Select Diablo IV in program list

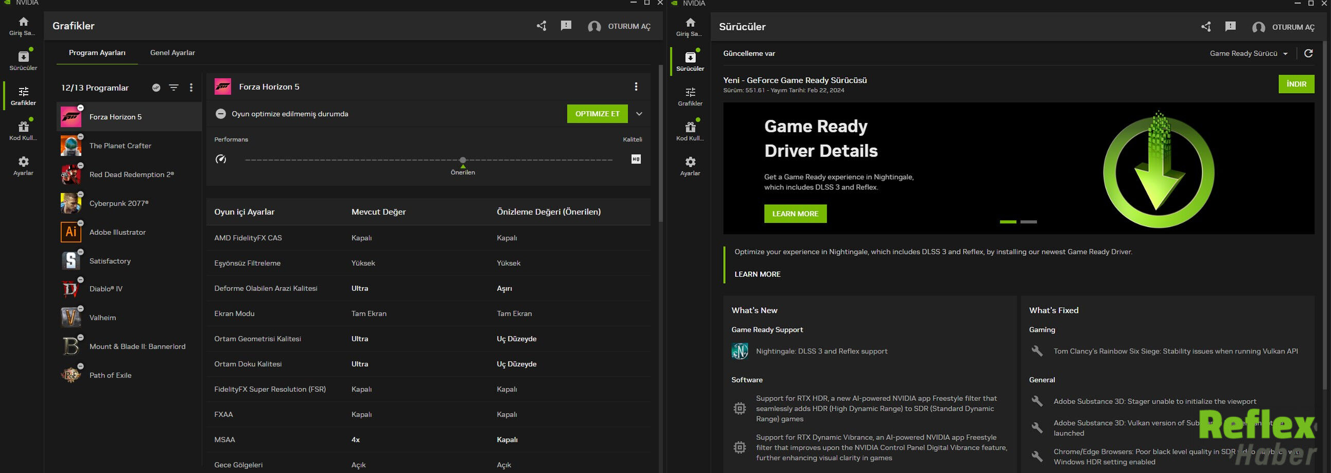coord(129,289)
